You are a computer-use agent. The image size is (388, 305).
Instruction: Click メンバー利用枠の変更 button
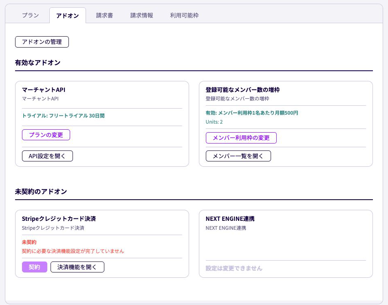click(x=241, y=138)
